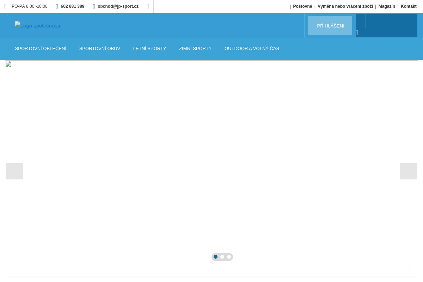Open Výměna nebo vrácení zboží link
The width and height of the screenshot is (423, 282).
pos(345,6)
